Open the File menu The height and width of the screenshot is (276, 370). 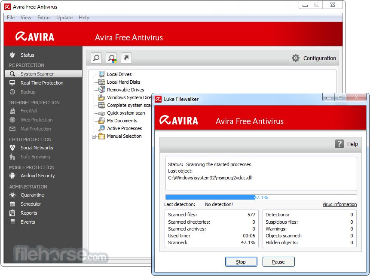[x=11, y=18]
